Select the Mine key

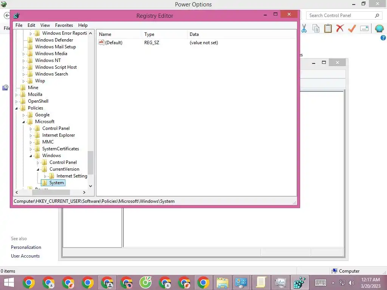[x=33, y=88]
